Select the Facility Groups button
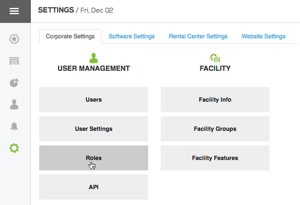Screen dimensions: 300x205 (x=215, y=129)
